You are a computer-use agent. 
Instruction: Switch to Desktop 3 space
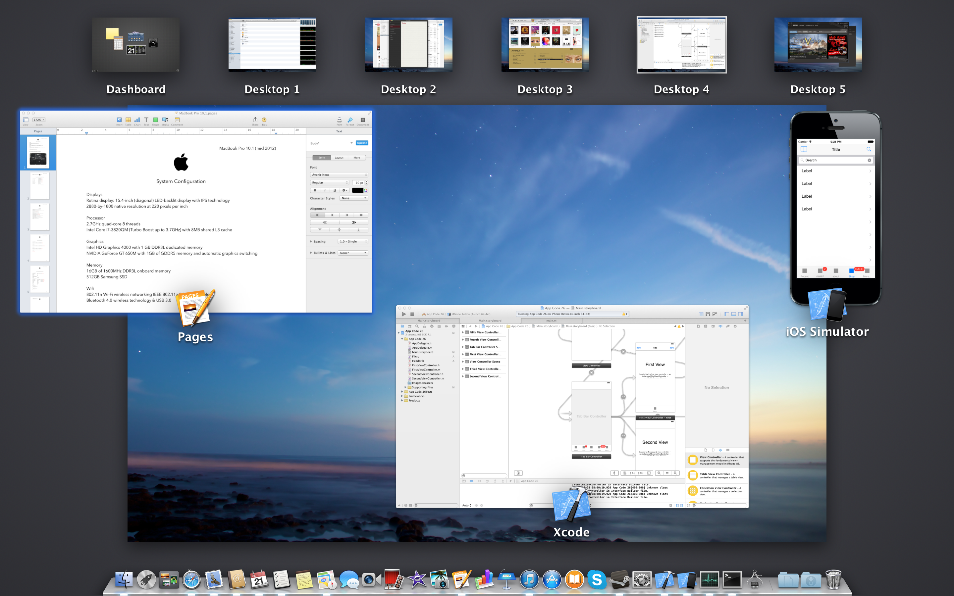pos(545,45)
